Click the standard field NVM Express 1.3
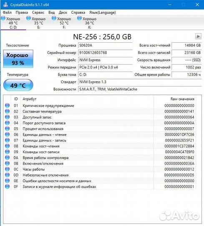This screenshot has height=226, width=204. 140,82
